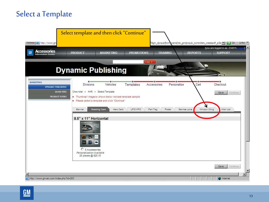
Task: Click the six-accessories grid thumbnail
Action: pyautogui.click(x=90, y=140)
